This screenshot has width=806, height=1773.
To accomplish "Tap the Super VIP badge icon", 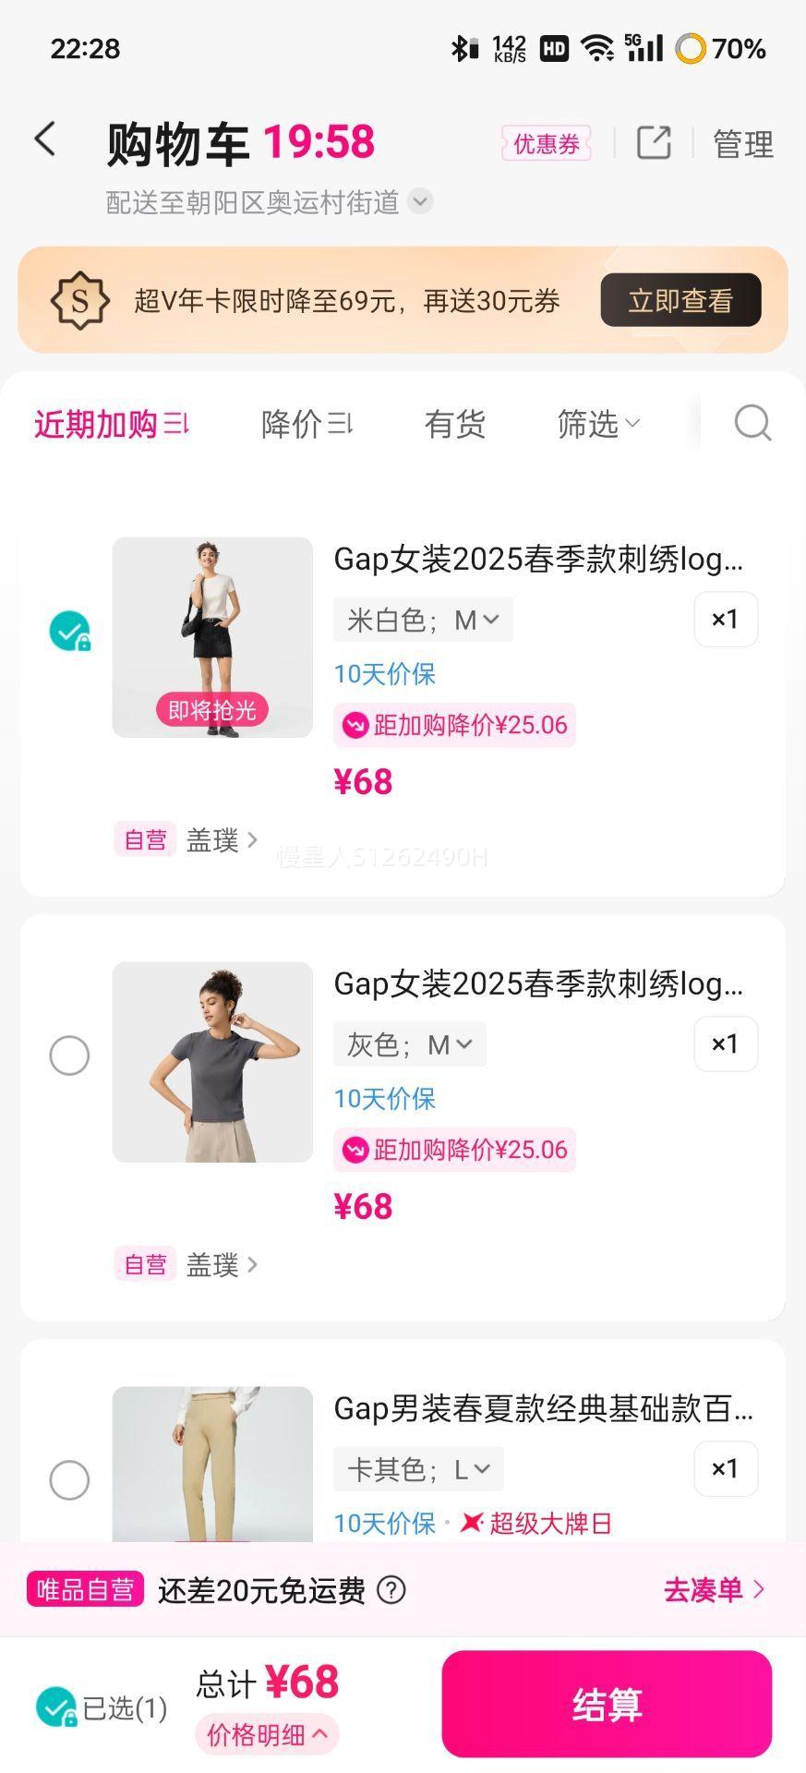I will (80, 300).
